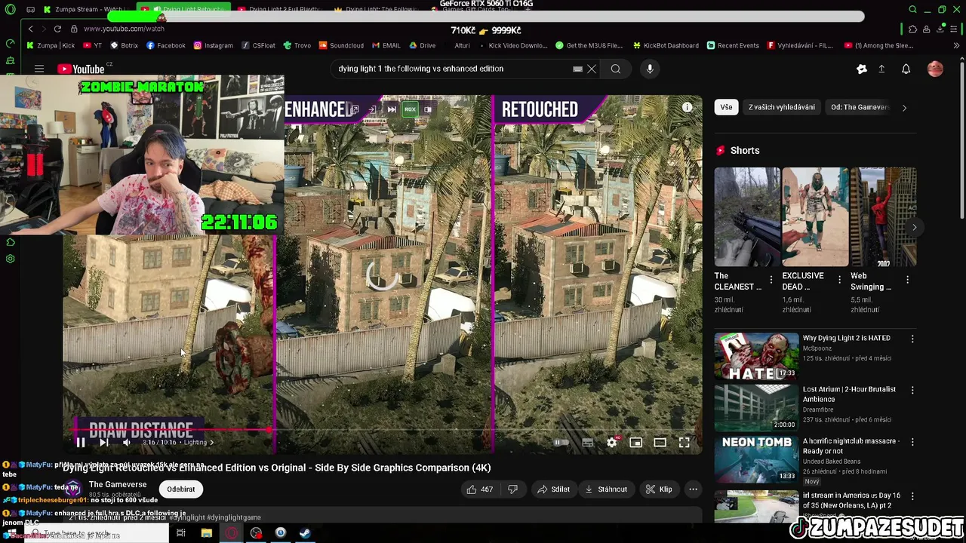Subscribe using the Odebírat button
This screenshot has width=966, height=543.
point(181,489)
